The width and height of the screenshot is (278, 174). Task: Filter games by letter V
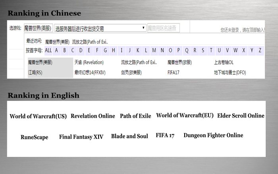[228, 50]
